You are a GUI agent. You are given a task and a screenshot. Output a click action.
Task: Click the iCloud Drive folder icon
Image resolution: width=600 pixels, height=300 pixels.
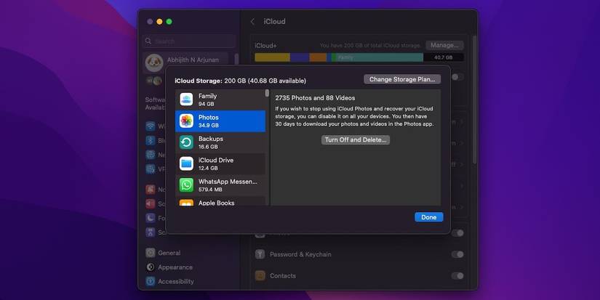[x=186, y=163]
